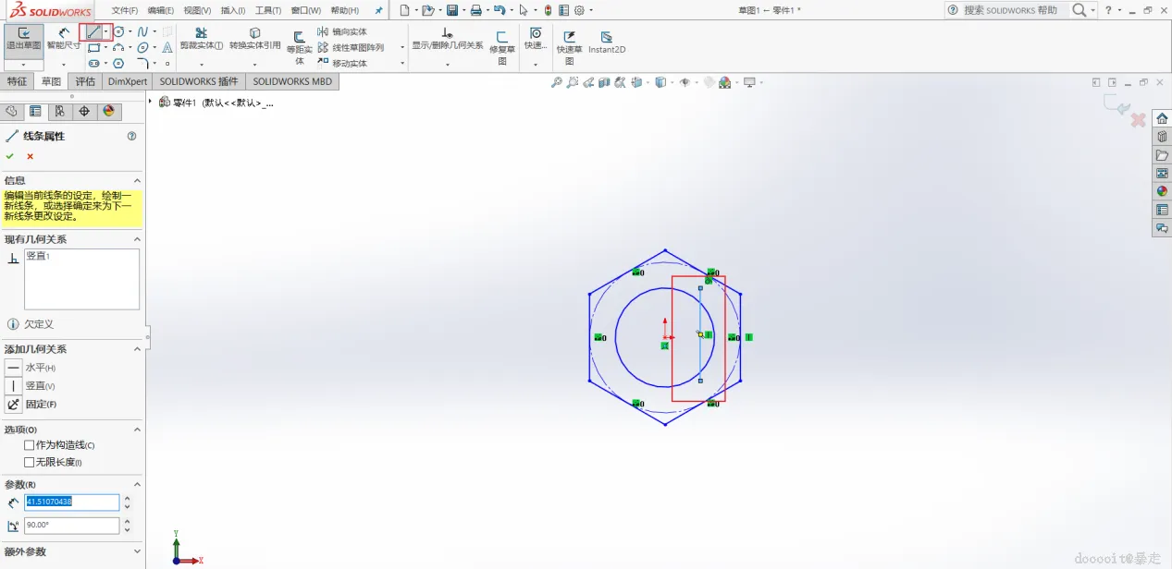Enable Instant2D in the toolbar
The width and height of the screenshot is (1172, 569).
click(607, 42)
